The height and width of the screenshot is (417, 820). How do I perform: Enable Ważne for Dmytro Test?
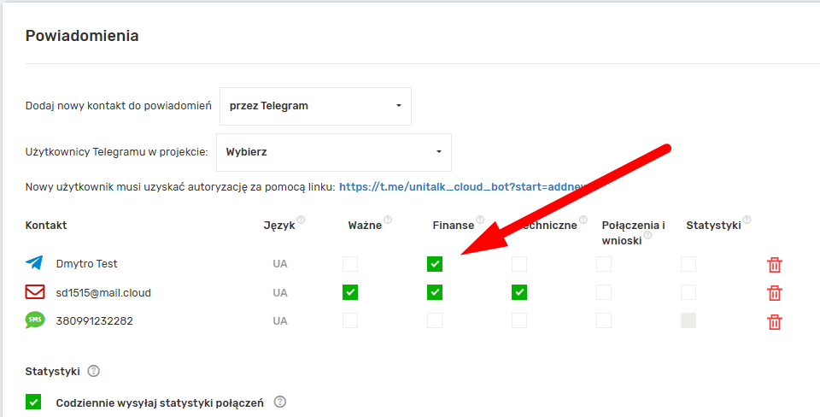pyautogui.click(x=350, y=264)
